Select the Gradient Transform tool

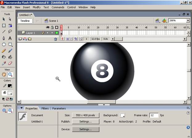tap(10, 25)
